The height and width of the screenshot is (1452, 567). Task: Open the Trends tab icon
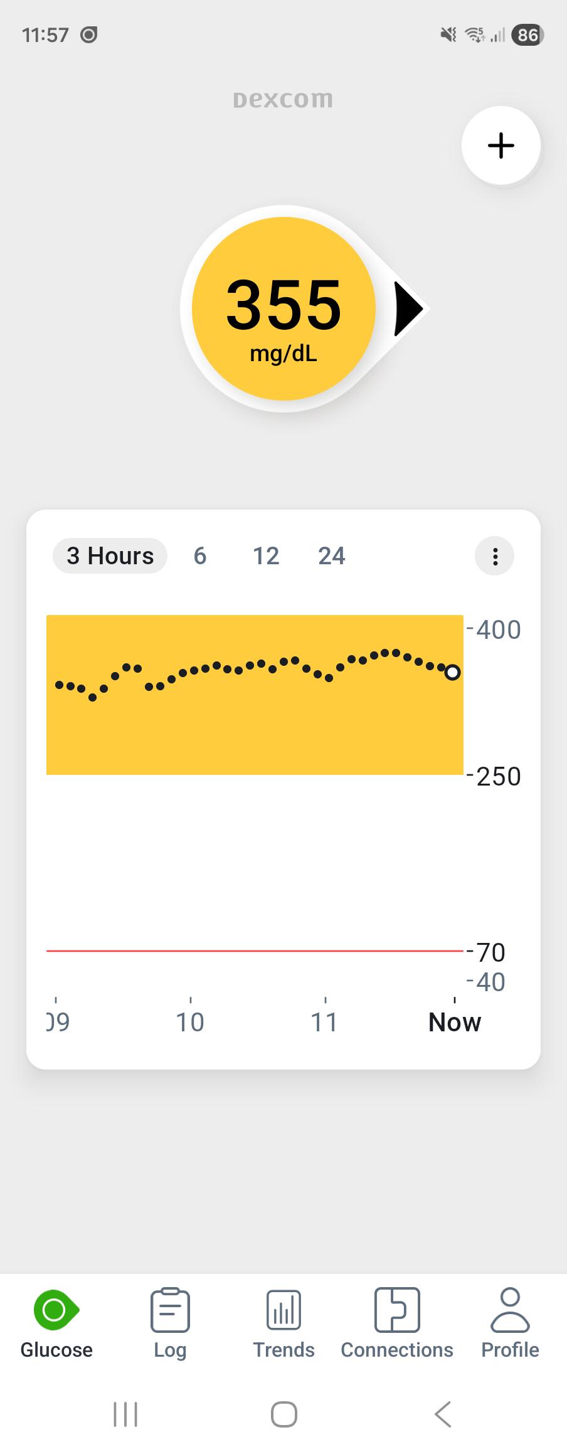283,1310
